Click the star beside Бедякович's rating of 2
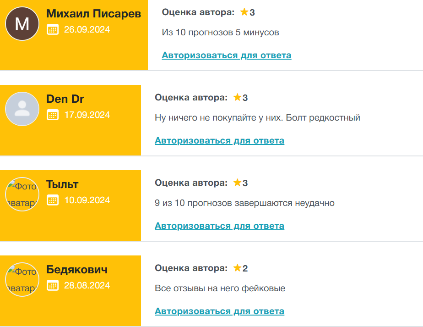This screenshot has width=423, height=327. tap(238, 268)
